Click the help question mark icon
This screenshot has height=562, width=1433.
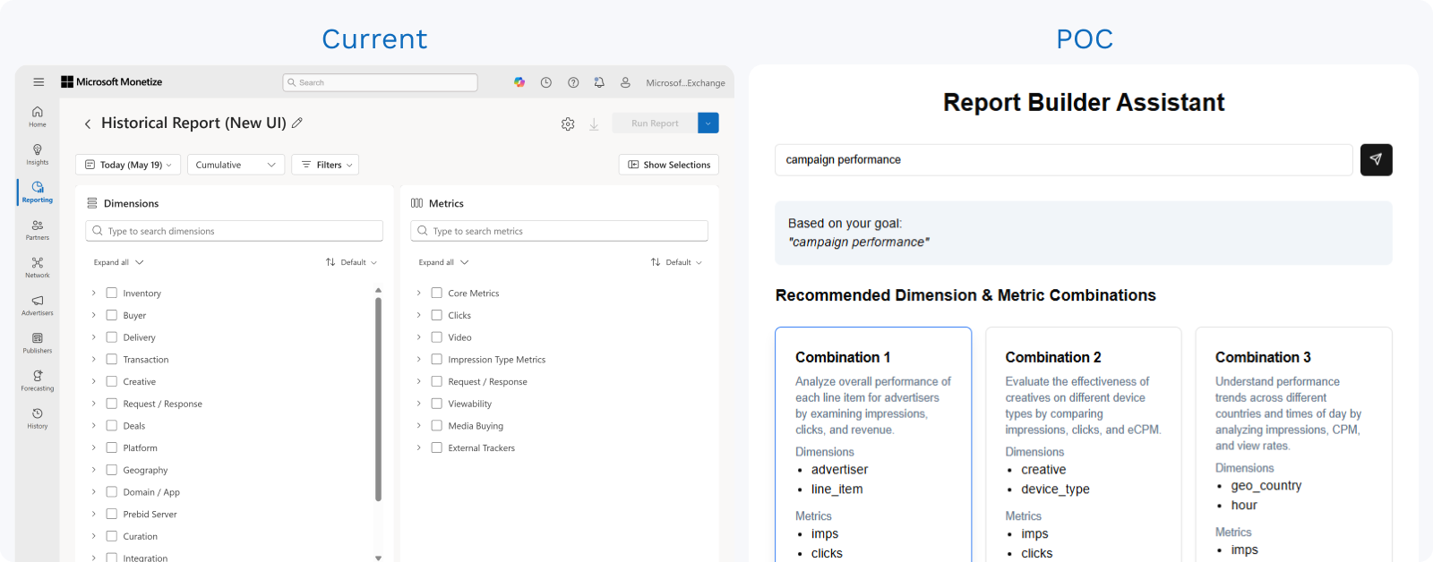click(573, 82)
